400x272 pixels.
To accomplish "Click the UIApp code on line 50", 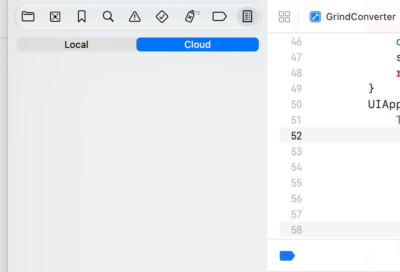I will [384, 105].
